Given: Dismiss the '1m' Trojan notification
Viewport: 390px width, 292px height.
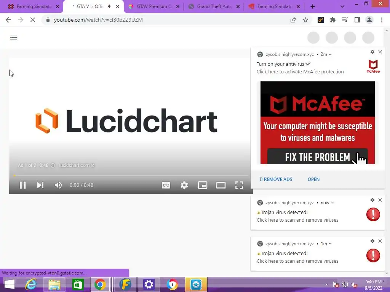Looking at the screenshot, I should pyautogui.click(x=380, y=241).
